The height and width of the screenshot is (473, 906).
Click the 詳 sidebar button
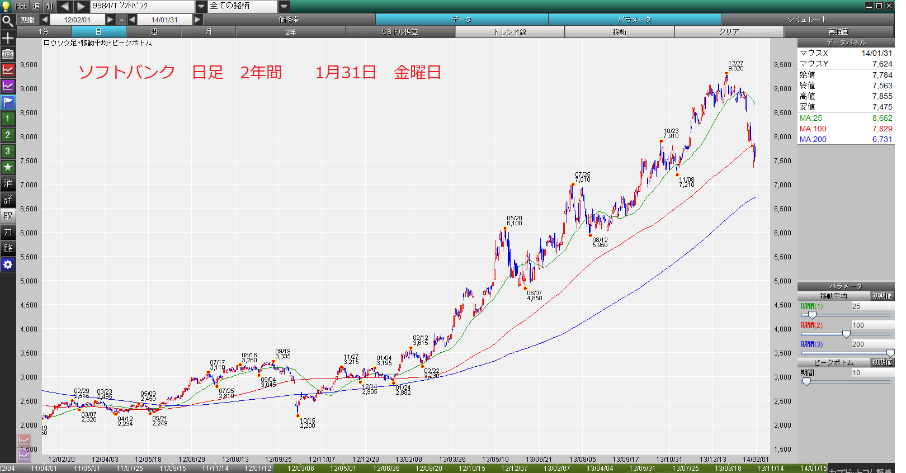coord(8,200)
